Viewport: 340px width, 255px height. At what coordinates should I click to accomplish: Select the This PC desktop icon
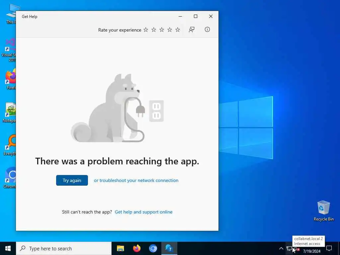point(11,13)
